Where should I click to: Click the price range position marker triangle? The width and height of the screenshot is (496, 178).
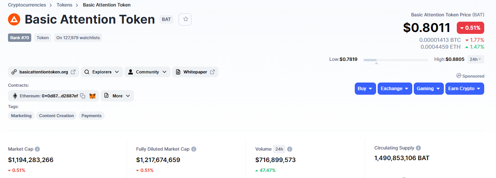[376, 64]
